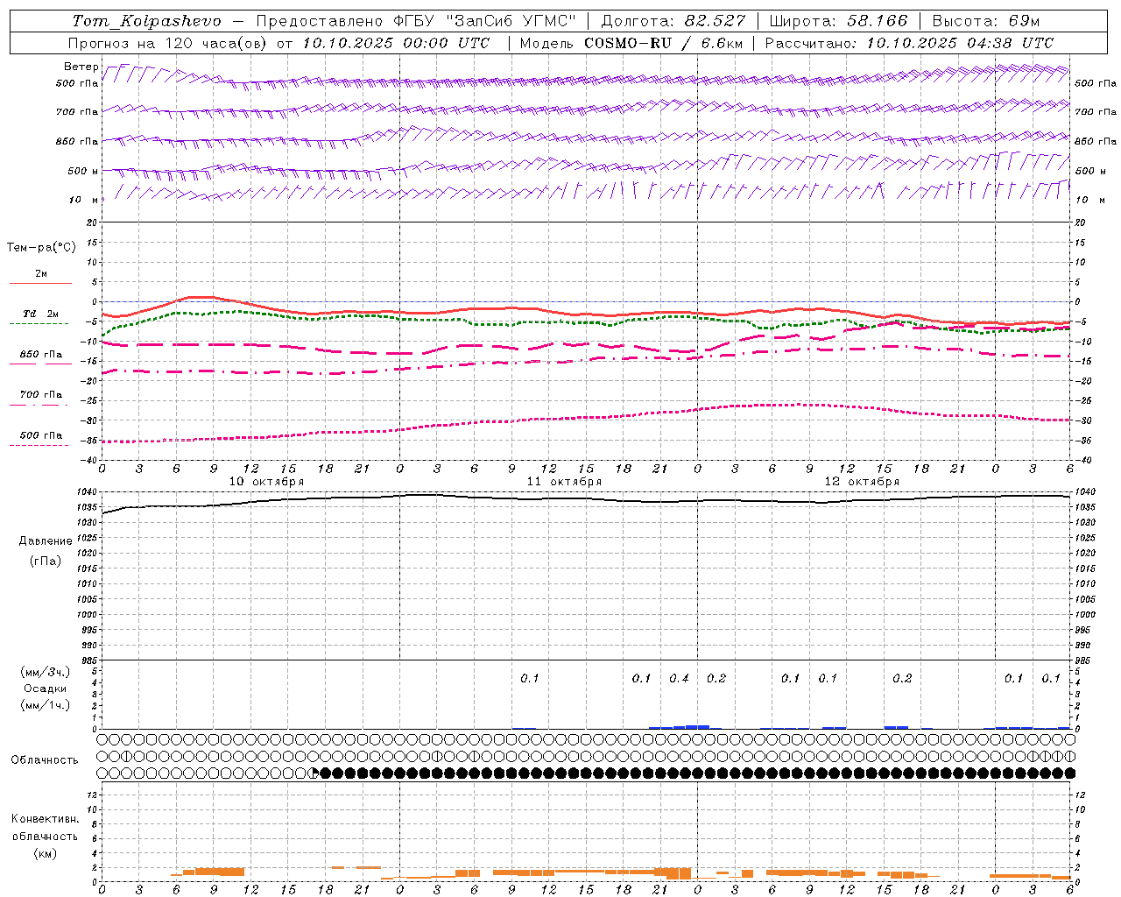Select the text 'Предоставлено ФГБУ "ЗапСиб УГМС"'

point(416,21)
